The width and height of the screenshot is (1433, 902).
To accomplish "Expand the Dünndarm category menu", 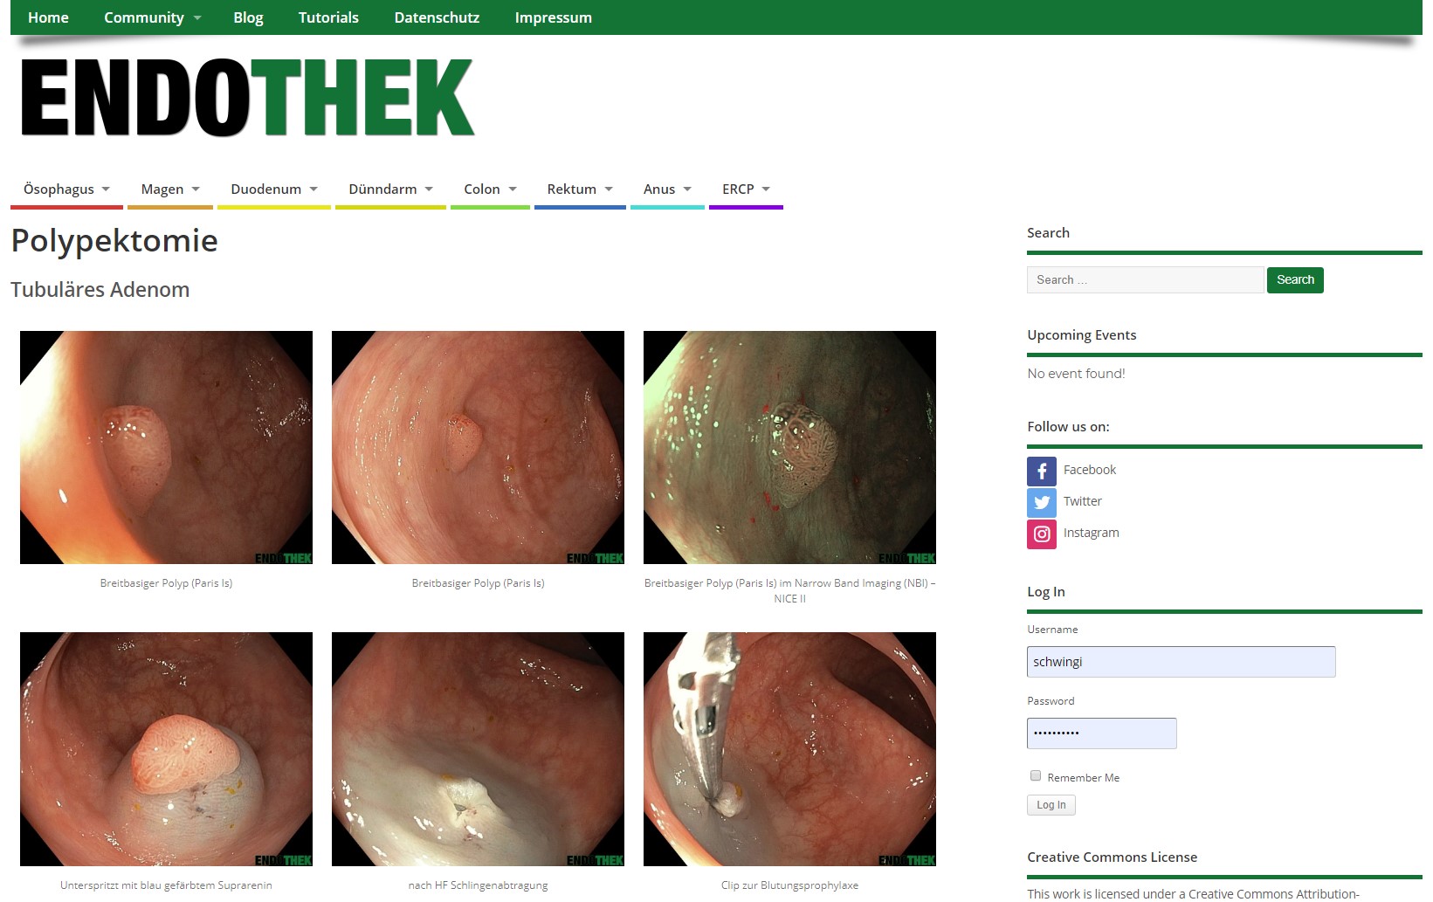I will coord(391,189).
